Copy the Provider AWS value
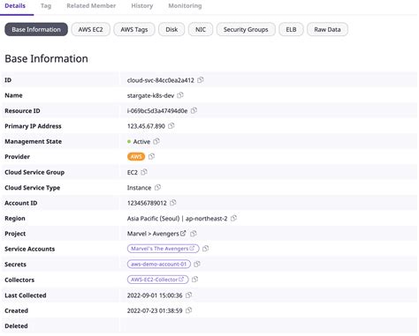Image resolution: width=419 pixels, height=336 pixels. [x=151, y=156]
